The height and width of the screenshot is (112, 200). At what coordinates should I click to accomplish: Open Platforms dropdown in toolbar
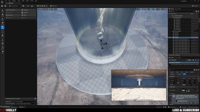(53, 6)
